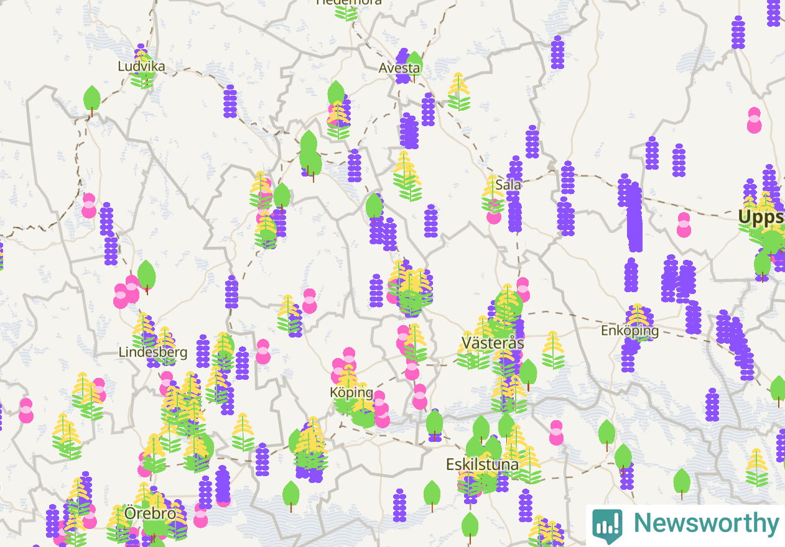The height and width of the screenshot is (547, 785).
Task: Click the Köping town label
Action: (x=351, y=393)
